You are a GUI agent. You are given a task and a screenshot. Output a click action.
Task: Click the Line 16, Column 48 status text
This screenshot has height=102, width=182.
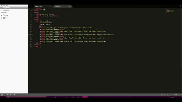pyautogui.click(x=9, y=95)
